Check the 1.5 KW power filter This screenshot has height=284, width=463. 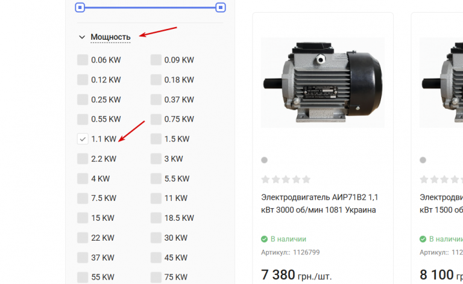[x=156, y=139]
